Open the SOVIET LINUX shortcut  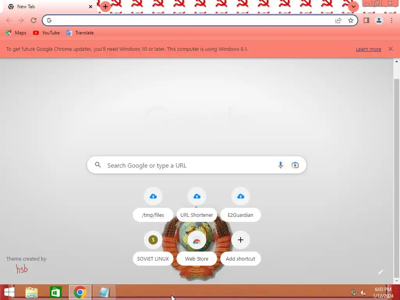pyautogui.click(x=153, y=248)
